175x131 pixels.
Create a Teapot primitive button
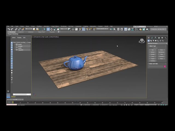(153, 59)
